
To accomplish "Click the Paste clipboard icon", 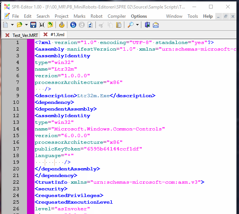I will [x=119, y=25].
